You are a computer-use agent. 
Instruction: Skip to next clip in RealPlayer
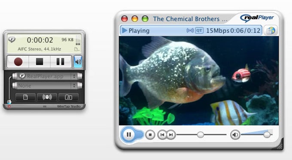click(x=171, y=135)
